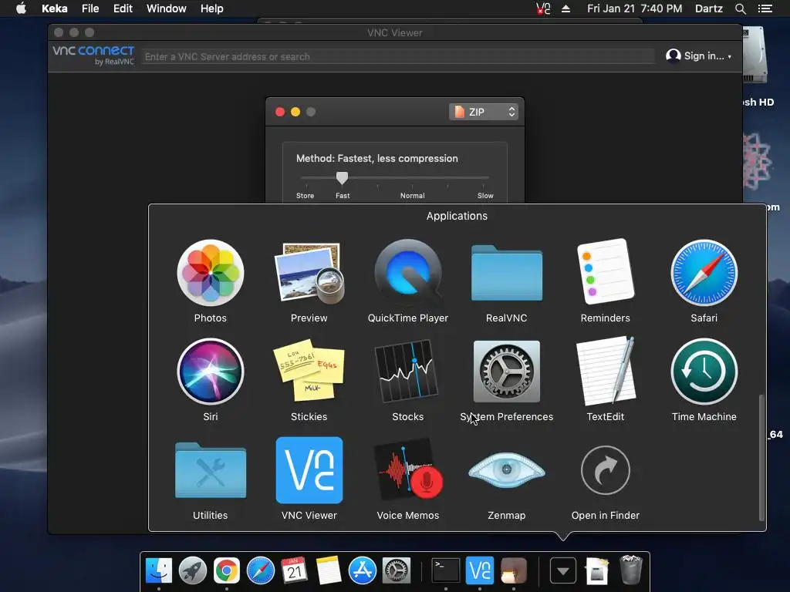Image resolution: width=790 pixels, height=592 pixels.
Task: Open the Edit menu
Action: pyautogui.click(x=123, y=8)
